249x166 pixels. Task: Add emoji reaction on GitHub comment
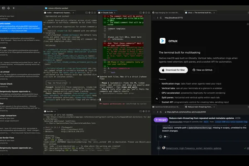tap(161, 137)
